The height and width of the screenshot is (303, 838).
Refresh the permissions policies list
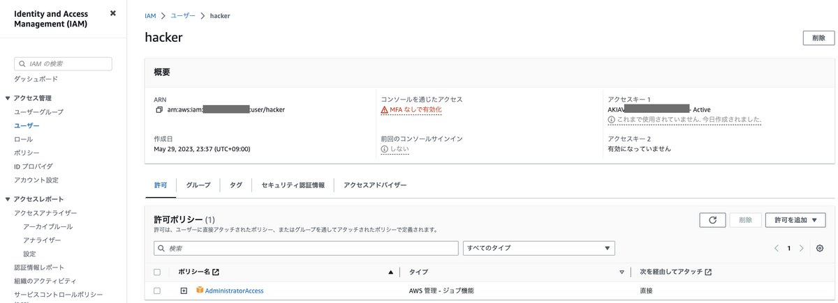(712, 220)
